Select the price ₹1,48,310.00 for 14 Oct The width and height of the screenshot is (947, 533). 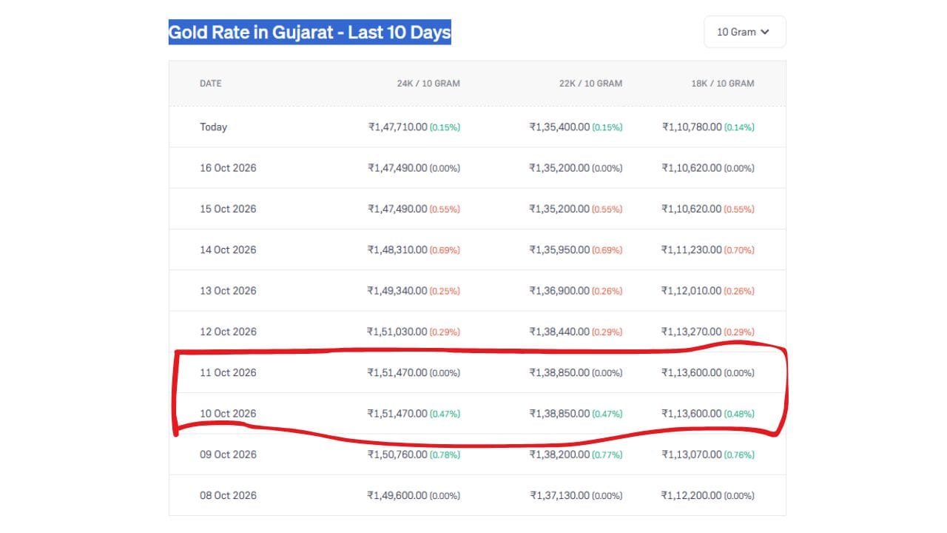coord(397,250)
